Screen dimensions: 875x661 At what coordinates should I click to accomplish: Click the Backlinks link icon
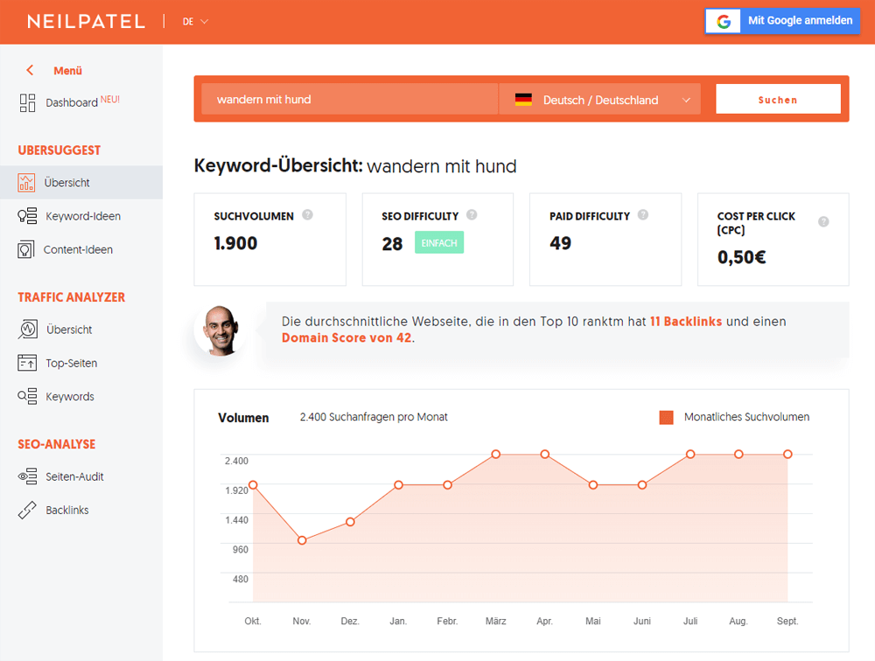pyautogui.click(x=27, y=511)
